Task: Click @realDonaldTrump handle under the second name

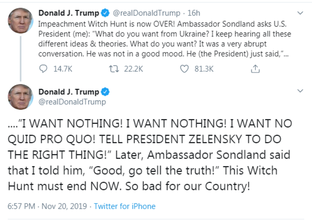Action: [x=71, y=102]
